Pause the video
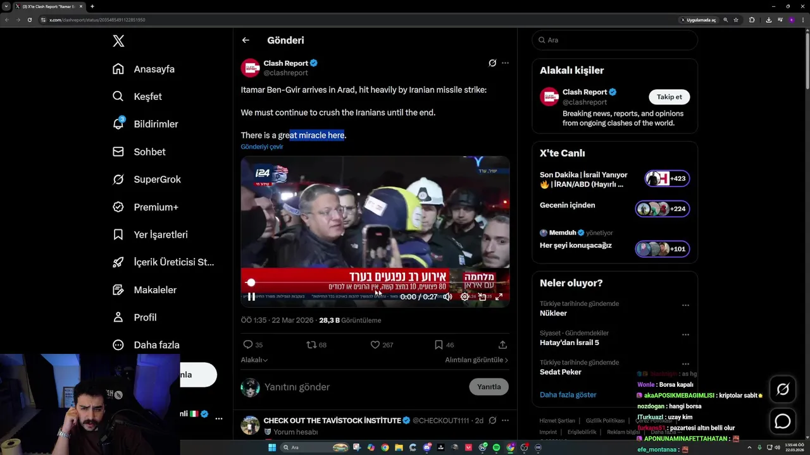 (x=251, y=296)
